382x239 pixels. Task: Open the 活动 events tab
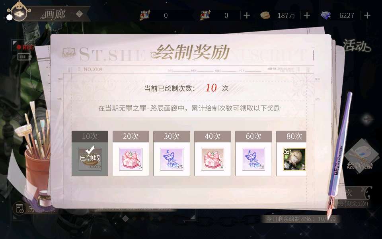coord(357,46)
